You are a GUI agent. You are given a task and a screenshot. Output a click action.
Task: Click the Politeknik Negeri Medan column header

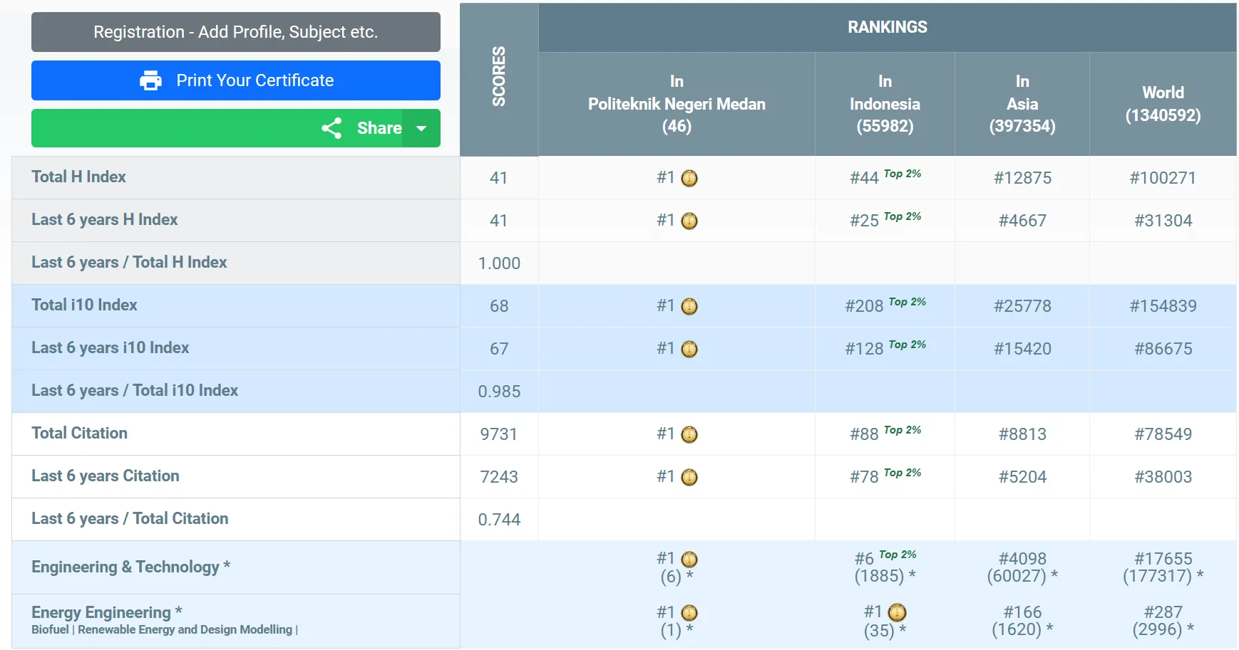[x=676, y=104]
